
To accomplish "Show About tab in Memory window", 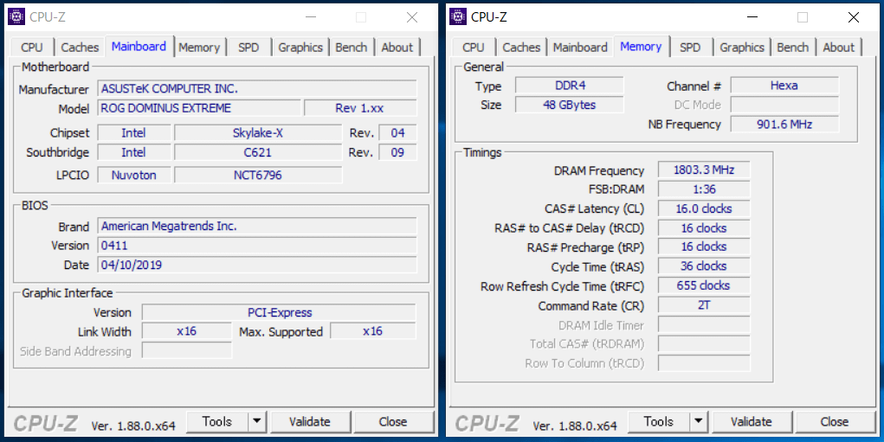I will click(x=839, y=48).
